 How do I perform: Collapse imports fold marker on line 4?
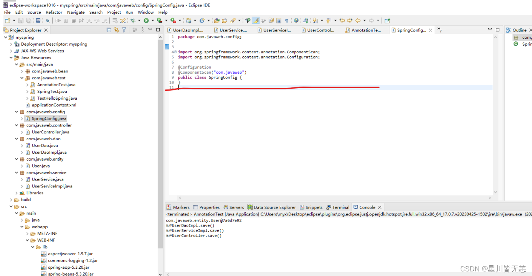point(175,52)
